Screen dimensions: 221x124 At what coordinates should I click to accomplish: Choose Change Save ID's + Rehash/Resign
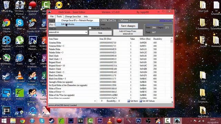pos(77,20)
